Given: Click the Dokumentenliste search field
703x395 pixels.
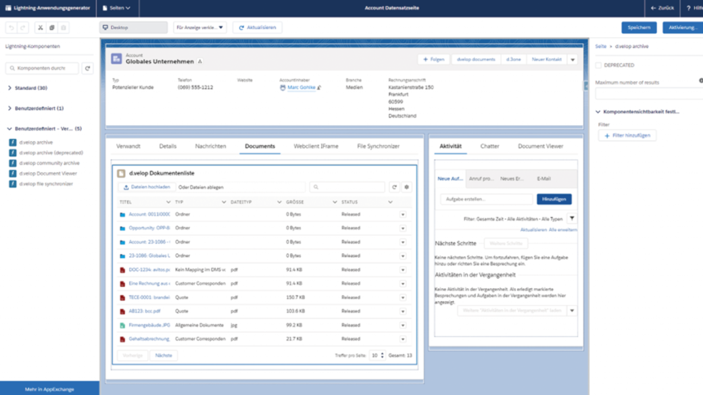Looking at the screenshot, I should 347,187.
